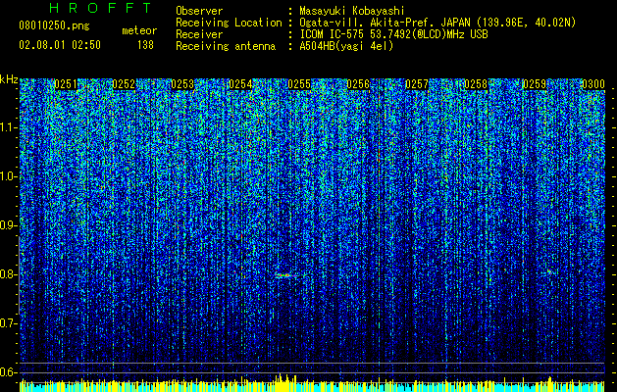Click the Observer label
Viewport: 617px width, 392px height.
coord(199,11)
